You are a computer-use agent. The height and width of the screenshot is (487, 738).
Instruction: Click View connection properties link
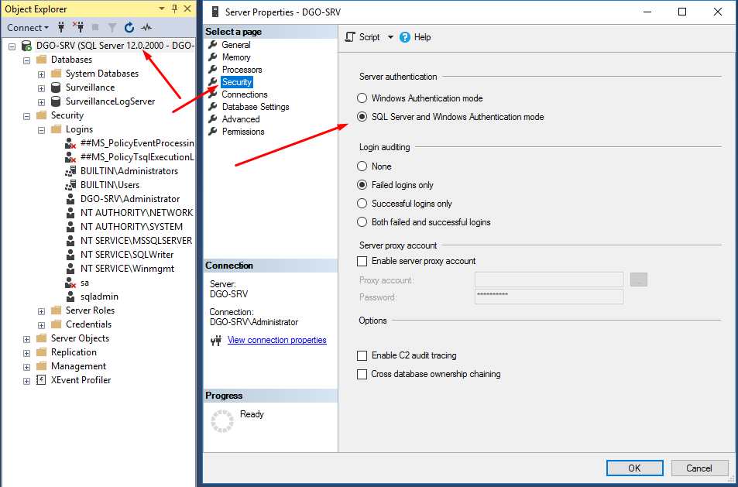276,340
